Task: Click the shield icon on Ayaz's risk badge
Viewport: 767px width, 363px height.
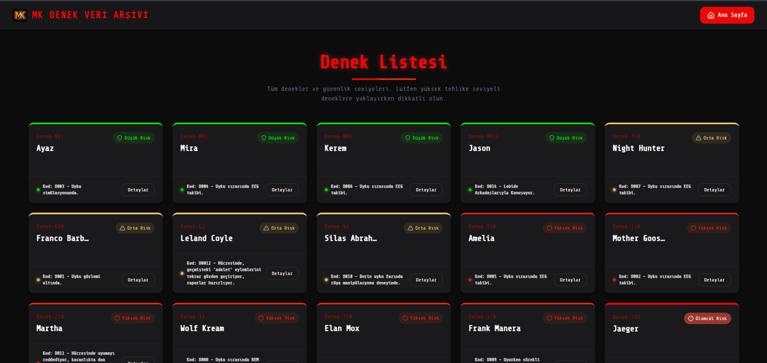Action: tap(119, 138)
